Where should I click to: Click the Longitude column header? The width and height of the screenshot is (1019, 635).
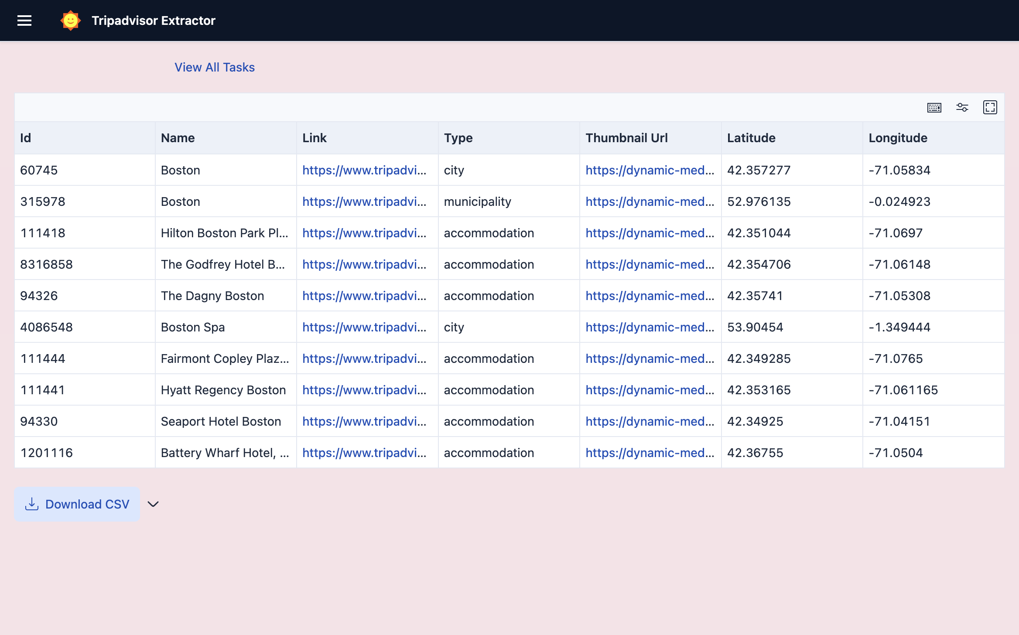898,138
